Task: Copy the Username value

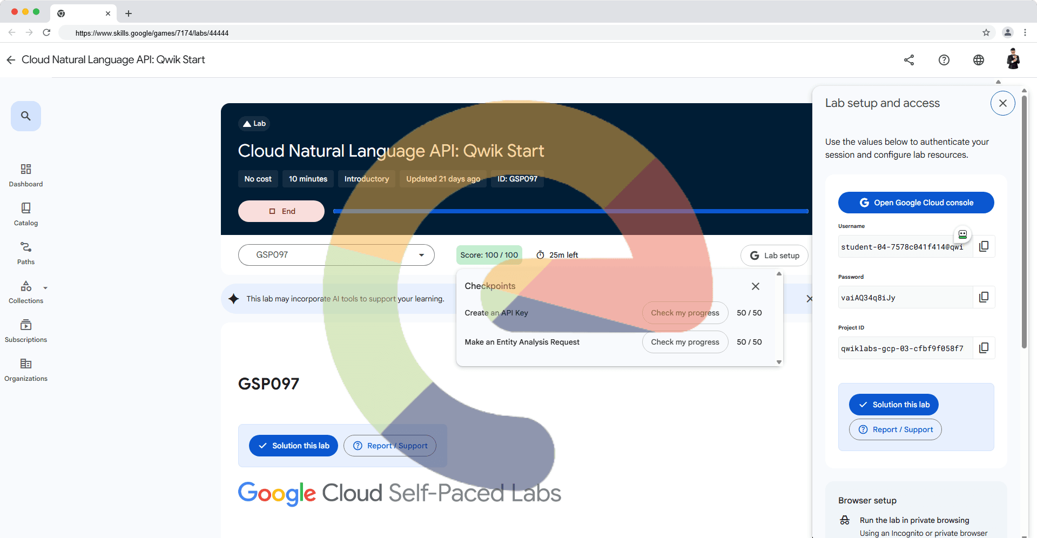Action: click(x=984, y=247)
